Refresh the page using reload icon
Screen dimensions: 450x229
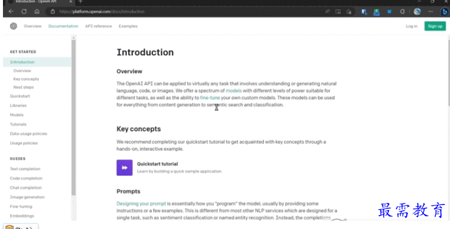pos(24,11)
